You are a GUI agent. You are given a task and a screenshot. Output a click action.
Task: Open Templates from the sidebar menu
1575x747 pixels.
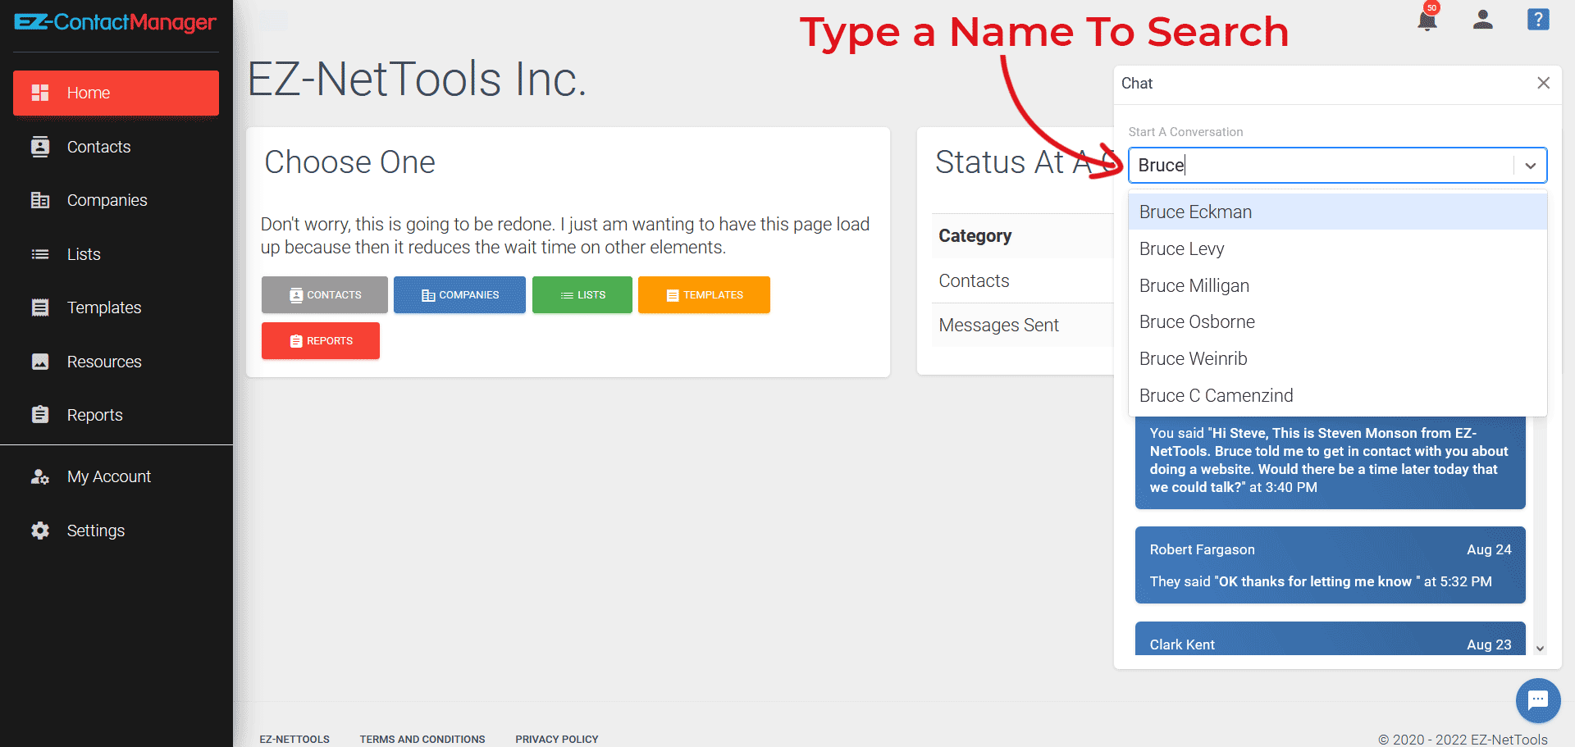(x=116, y=307)
